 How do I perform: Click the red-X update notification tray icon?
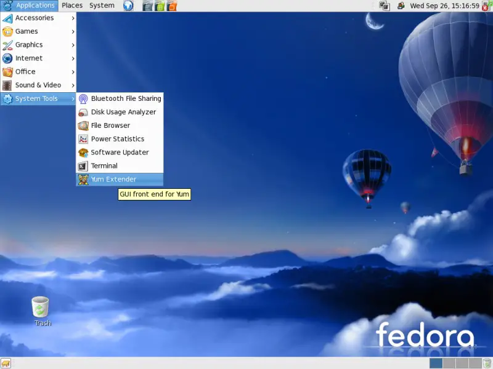(x=486, y=6)
